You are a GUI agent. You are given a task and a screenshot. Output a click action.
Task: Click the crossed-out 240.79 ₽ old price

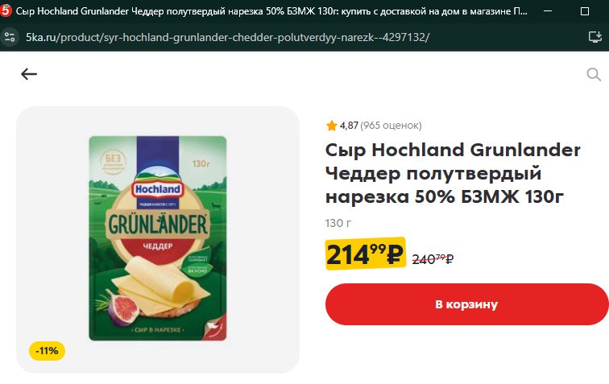[433, 259]
